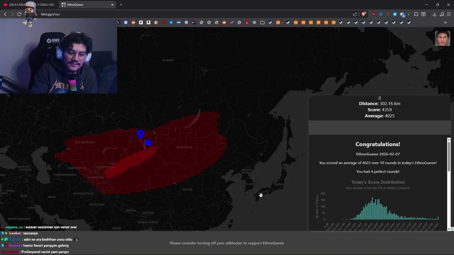
Task: Click the Distance: 302.16 km text
Action: click(x=380, y=103)
